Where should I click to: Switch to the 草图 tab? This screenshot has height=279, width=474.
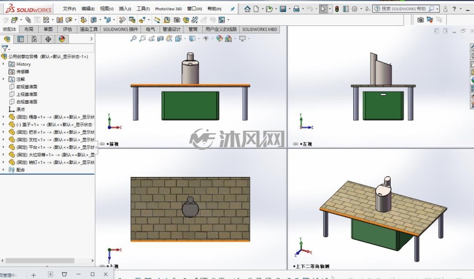(48, 29)
